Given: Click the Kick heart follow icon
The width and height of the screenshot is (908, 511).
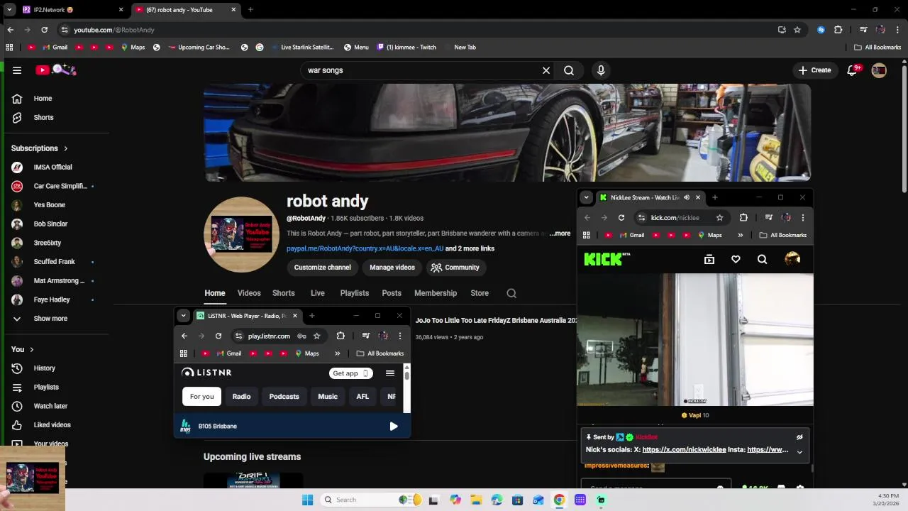Looking at the screenshot, I should [736, 259].
